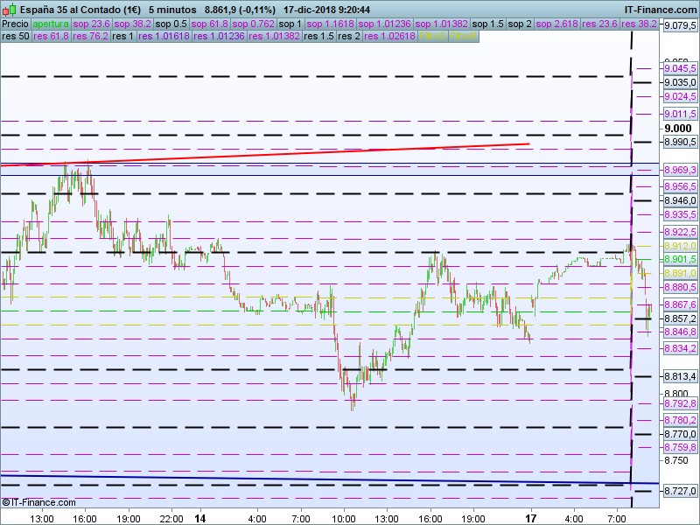Click the magenta 8.792,8 price label

coord(680,403)
